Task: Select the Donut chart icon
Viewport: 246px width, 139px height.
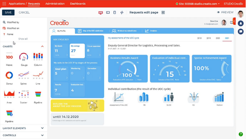Action: (9, 75)
